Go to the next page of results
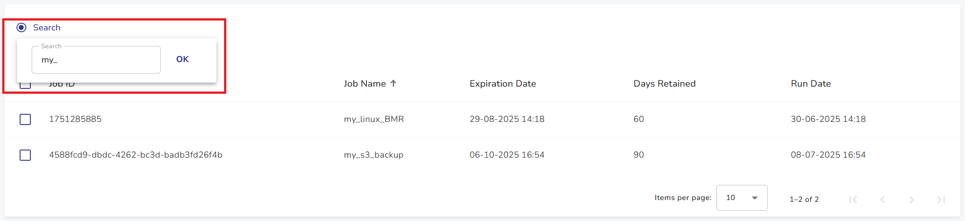Image resolution: width=965 pixels, height=221 pixels. [x=911, y=200]
